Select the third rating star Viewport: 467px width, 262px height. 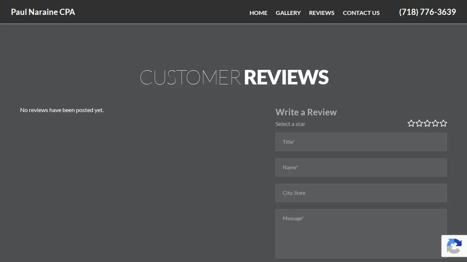pos(427,123)
